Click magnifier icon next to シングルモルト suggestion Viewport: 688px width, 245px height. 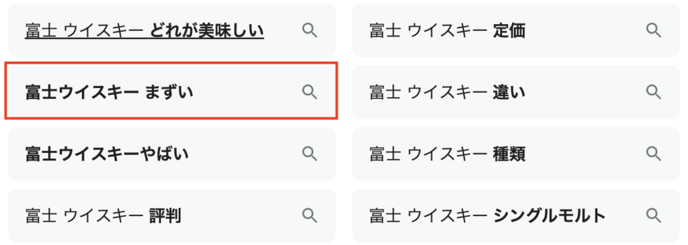(x=653, y=215)
